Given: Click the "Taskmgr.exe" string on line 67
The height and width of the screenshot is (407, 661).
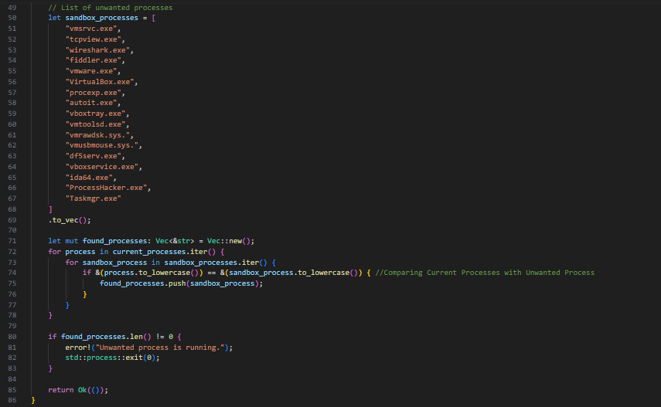Looking at the screenshot, I should (x=94, y=198).
